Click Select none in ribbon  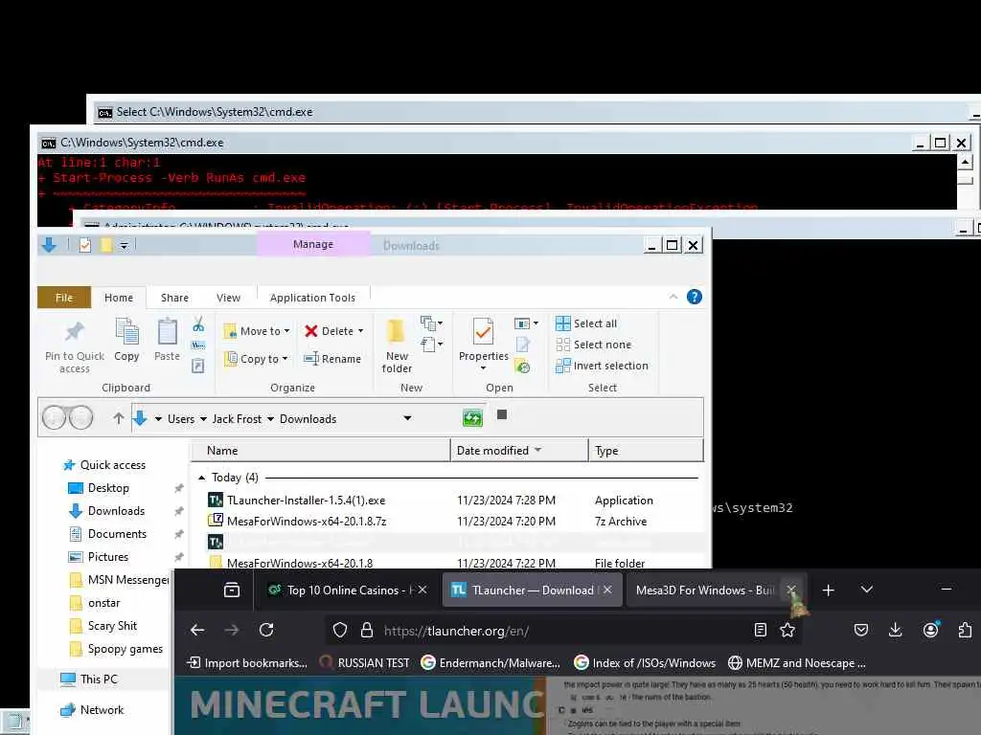pos(593,345)
